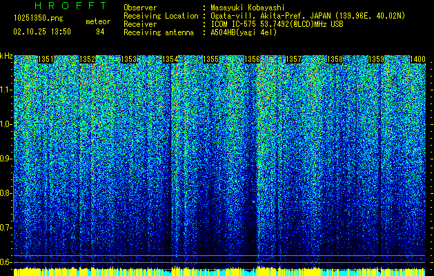The height and width of the screenshot is (276, 434).
Task: Click the 'Receiving antenna' label
Action: pos(159,32)
